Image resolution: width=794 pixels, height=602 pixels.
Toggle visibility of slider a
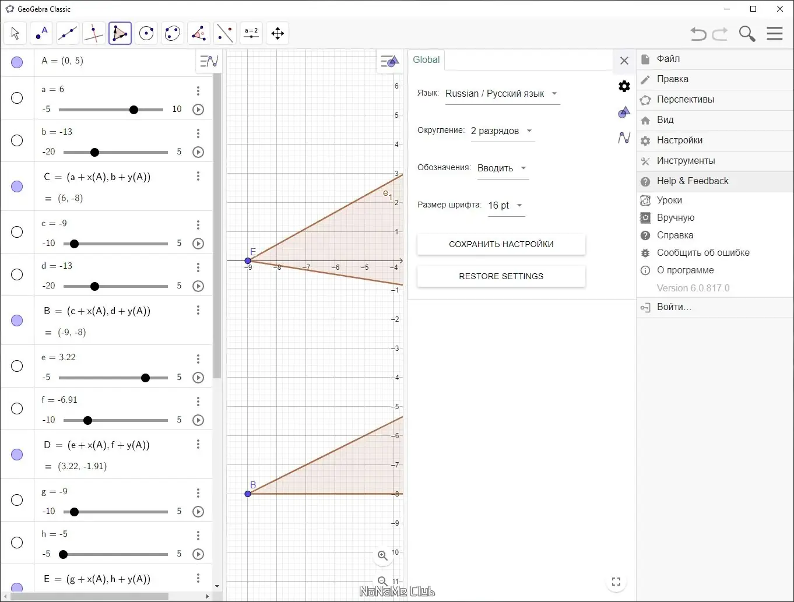tap(17, 98)
